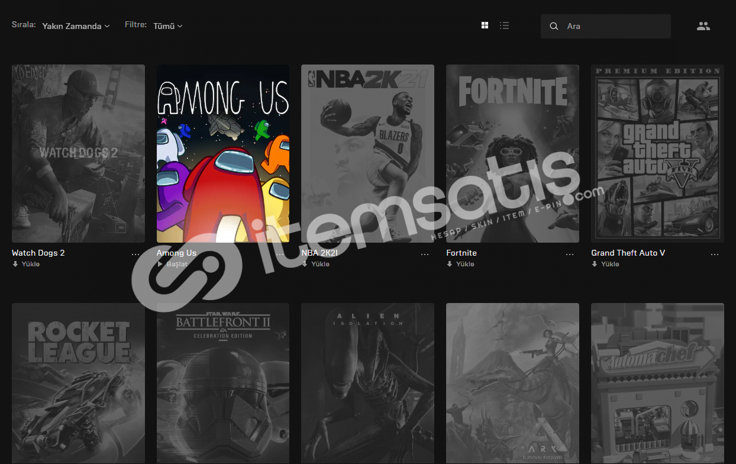
Task: Click the Watch Dogs 2 title text
Action: (x=38, y=253)
